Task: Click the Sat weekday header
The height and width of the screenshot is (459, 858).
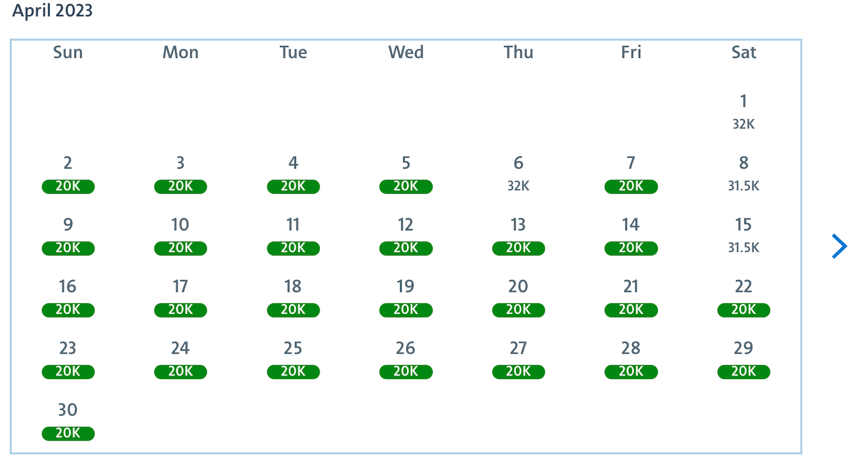Action: coord(743,52)
